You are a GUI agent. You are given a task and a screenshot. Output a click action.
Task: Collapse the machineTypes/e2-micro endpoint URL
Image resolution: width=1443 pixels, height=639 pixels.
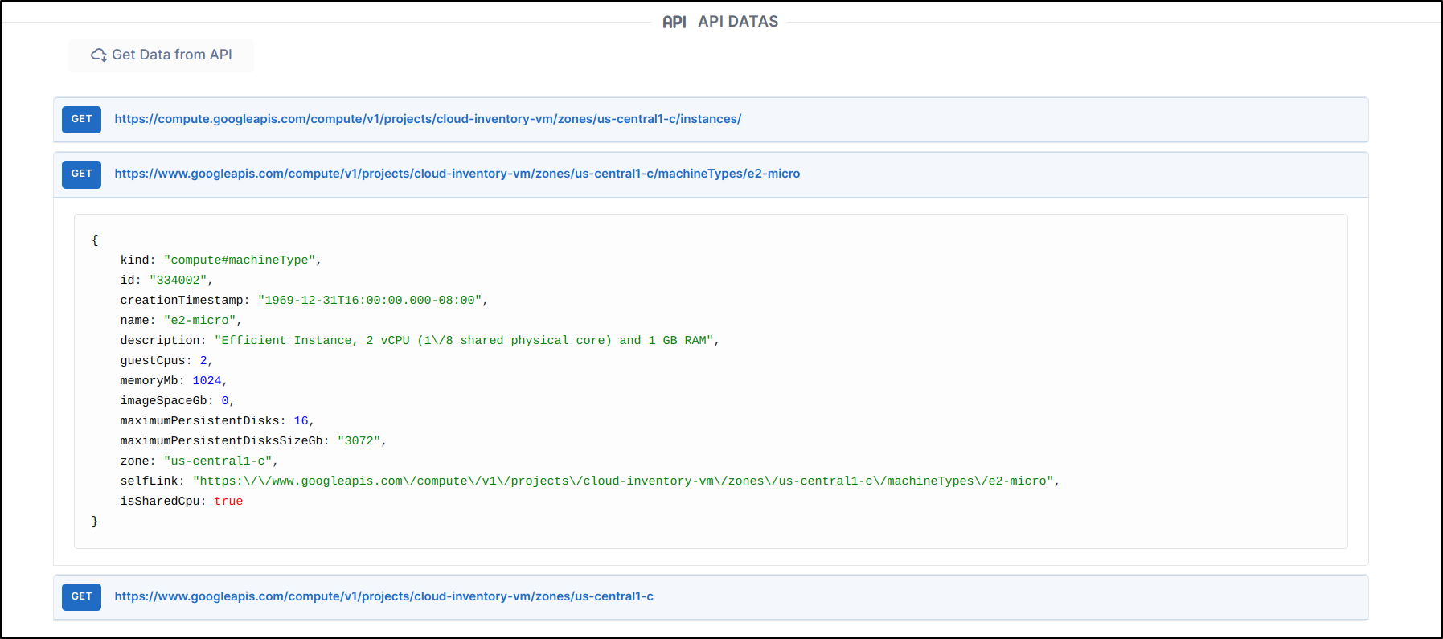(457, 174)
